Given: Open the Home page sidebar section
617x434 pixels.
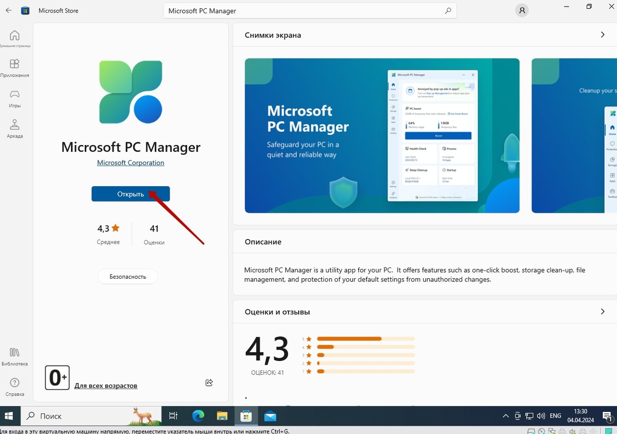Looking at the screenshot, I should pos(14,39).
